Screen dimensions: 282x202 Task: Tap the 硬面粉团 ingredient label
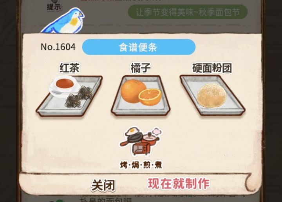click(212, 68)
